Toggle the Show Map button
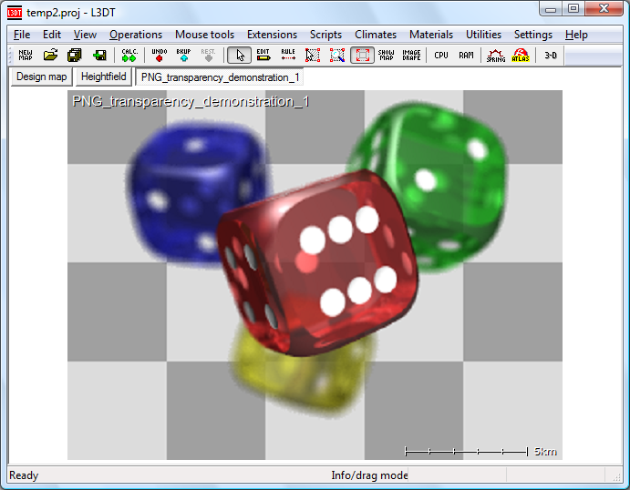Viewport: 630px width, 490px height. (x=387, y=55)
